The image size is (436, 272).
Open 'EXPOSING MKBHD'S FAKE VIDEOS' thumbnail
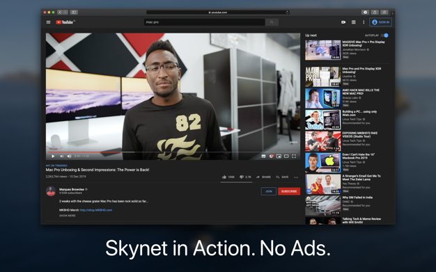click(323, 141)
